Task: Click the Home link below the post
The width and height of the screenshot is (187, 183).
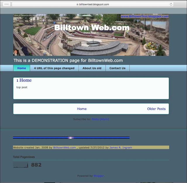Action: coord(82,109)
